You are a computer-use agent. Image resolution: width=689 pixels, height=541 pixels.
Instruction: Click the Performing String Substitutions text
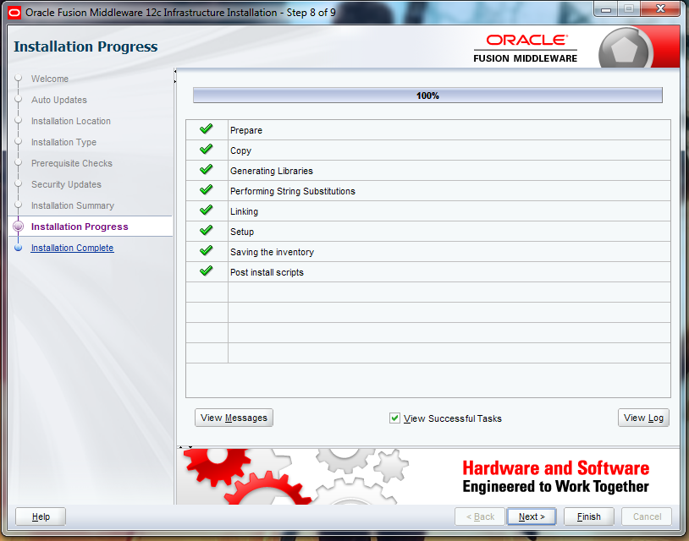coord(293,191)
